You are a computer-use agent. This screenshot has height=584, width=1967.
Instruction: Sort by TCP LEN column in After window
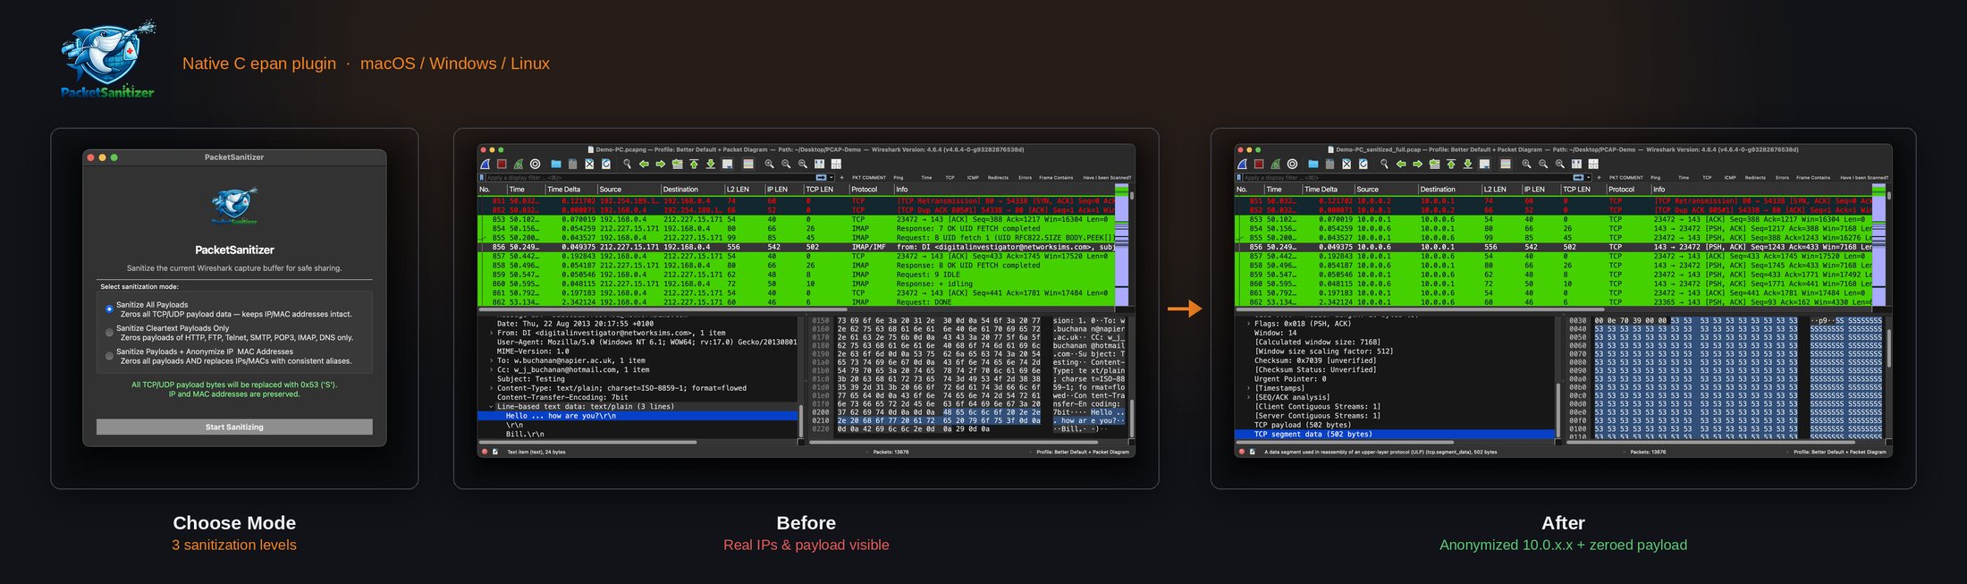(x=1583, y=190)
